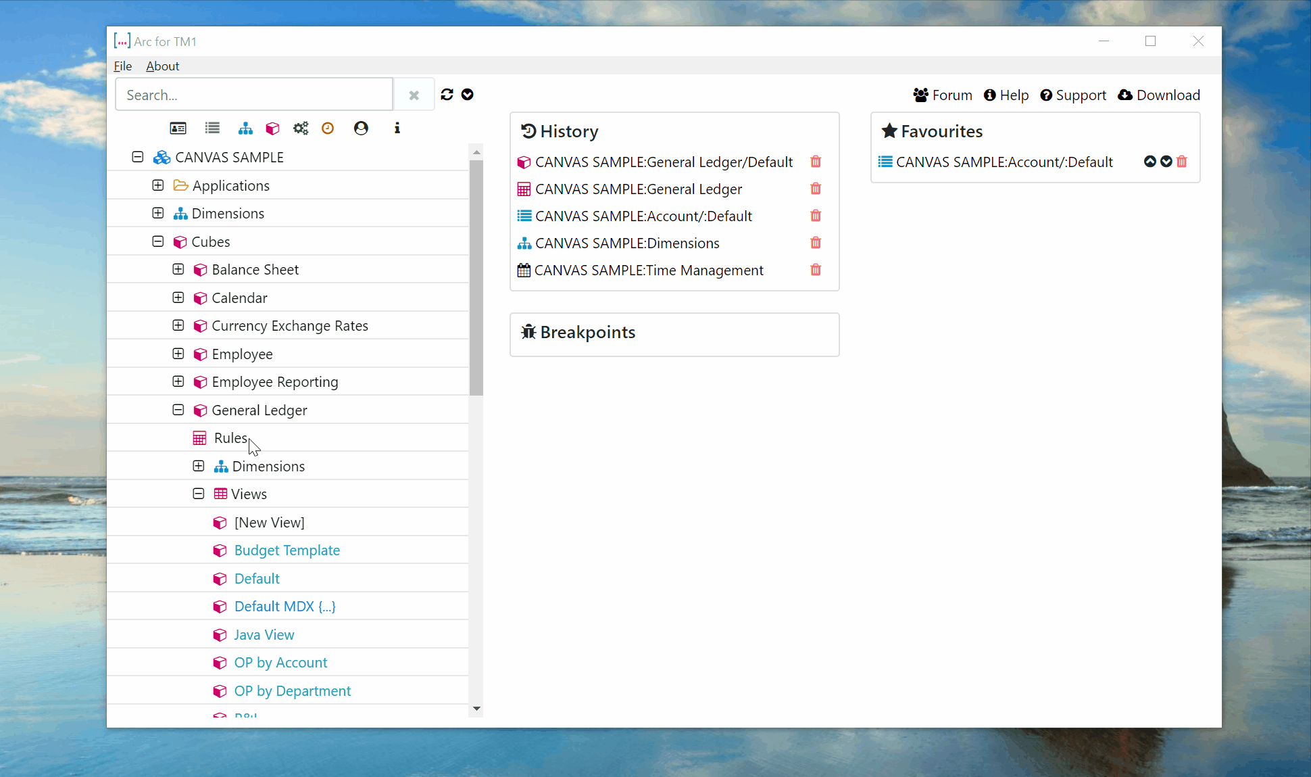
Task: Delete Account/:Default history entry trash icon
Action: [816, 216]
